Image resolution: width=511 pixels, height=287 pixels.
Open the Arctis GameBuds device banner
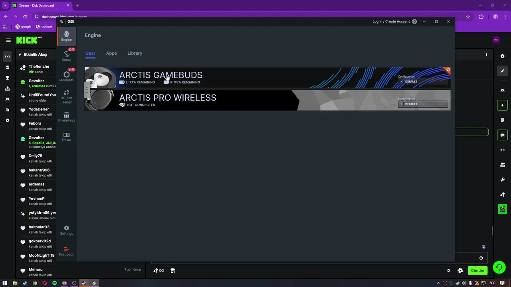pos(267,78)
